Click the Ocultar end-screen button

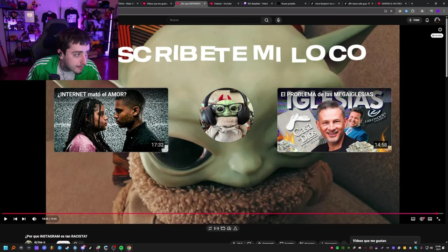point(437,35)
